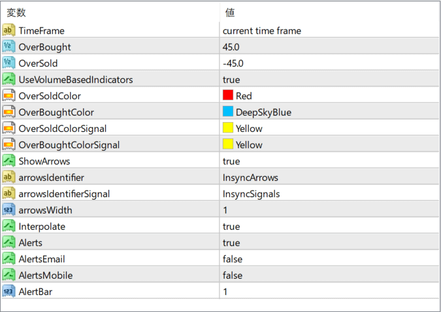Click the double-type icon beside OverSold

8,63
